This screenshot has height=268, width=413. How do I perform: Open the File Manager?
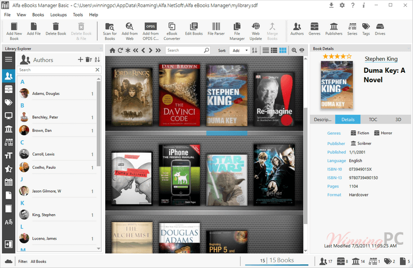click(237, 31)
